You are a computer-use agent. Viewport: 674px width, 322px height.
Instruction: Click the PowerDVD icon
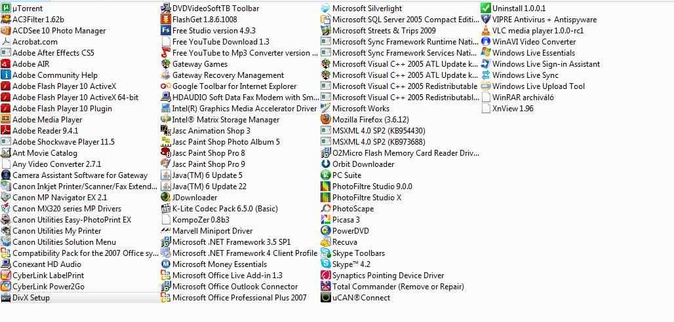pos(325,231)
